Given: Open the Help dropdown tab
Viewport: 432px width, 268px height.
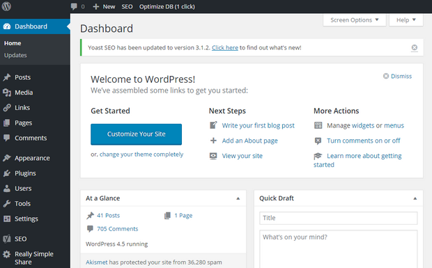Looking at the screenshot, I should coord(406,20).
